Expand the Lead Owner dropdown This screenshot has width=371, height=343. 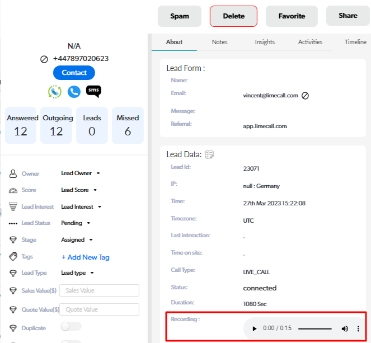pyautogui.click(x=80, y=173)
